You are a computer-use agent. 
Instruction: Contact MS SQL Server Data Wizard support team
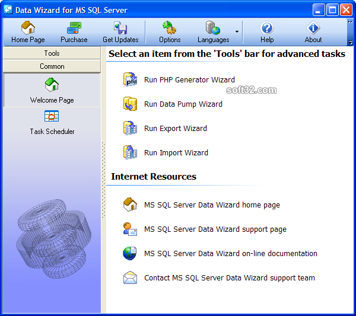[x=230, y=277]
